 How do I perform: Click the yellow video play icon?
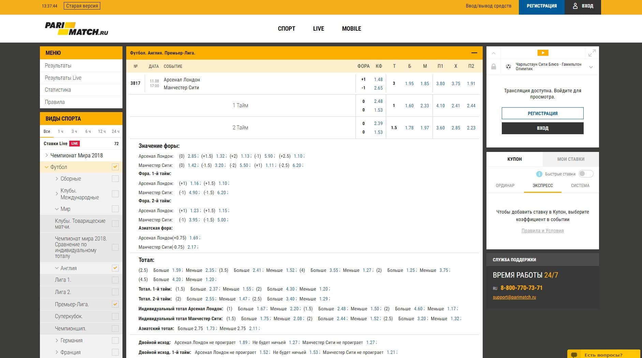543,53
